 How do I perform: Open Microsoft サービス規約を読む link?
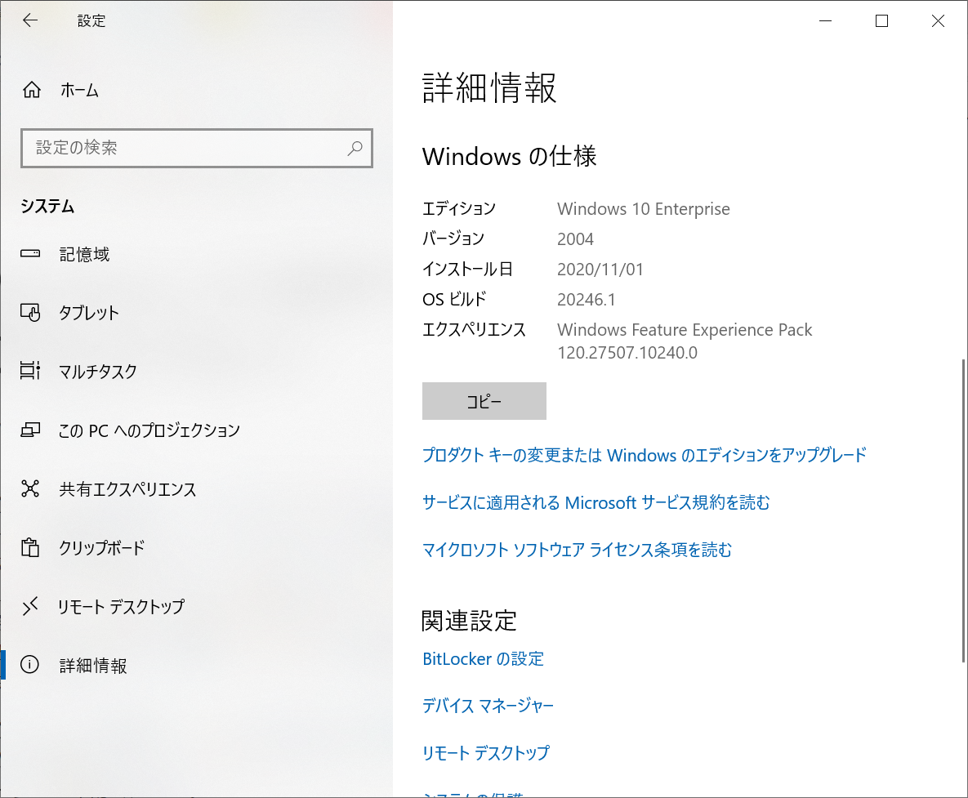click(596, 502)
